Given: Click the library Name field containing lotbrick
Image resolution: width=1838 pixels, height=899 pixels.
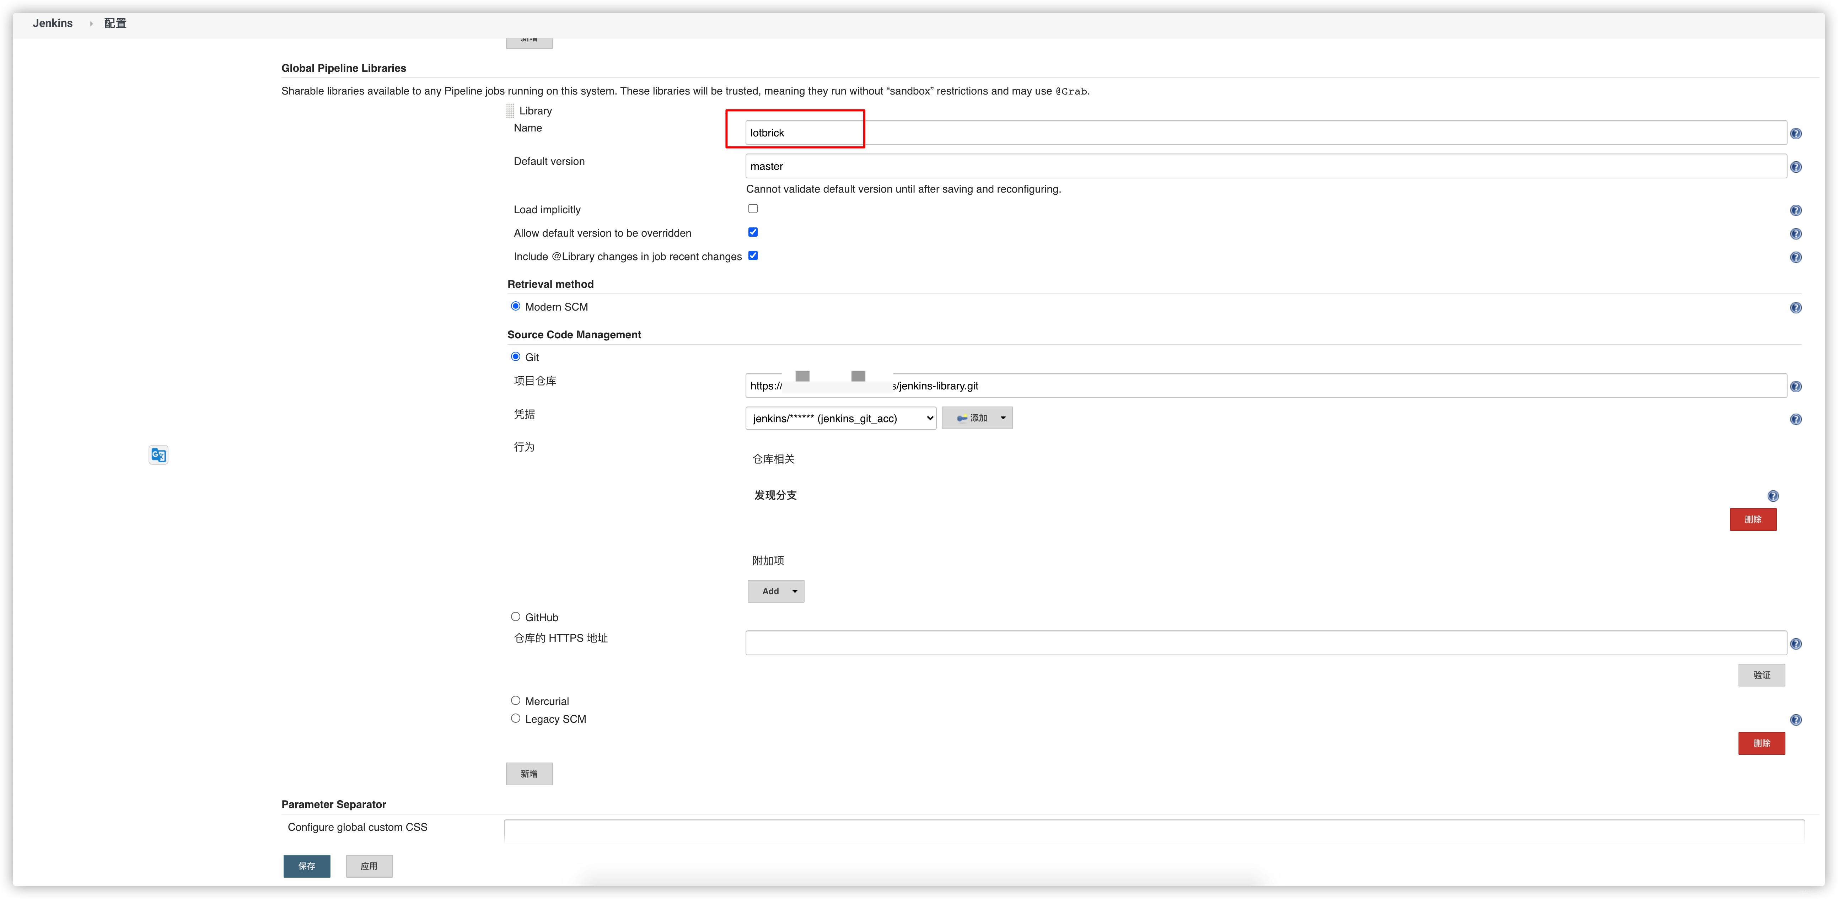Looking at the screenshot, I should coord(1266,133).
